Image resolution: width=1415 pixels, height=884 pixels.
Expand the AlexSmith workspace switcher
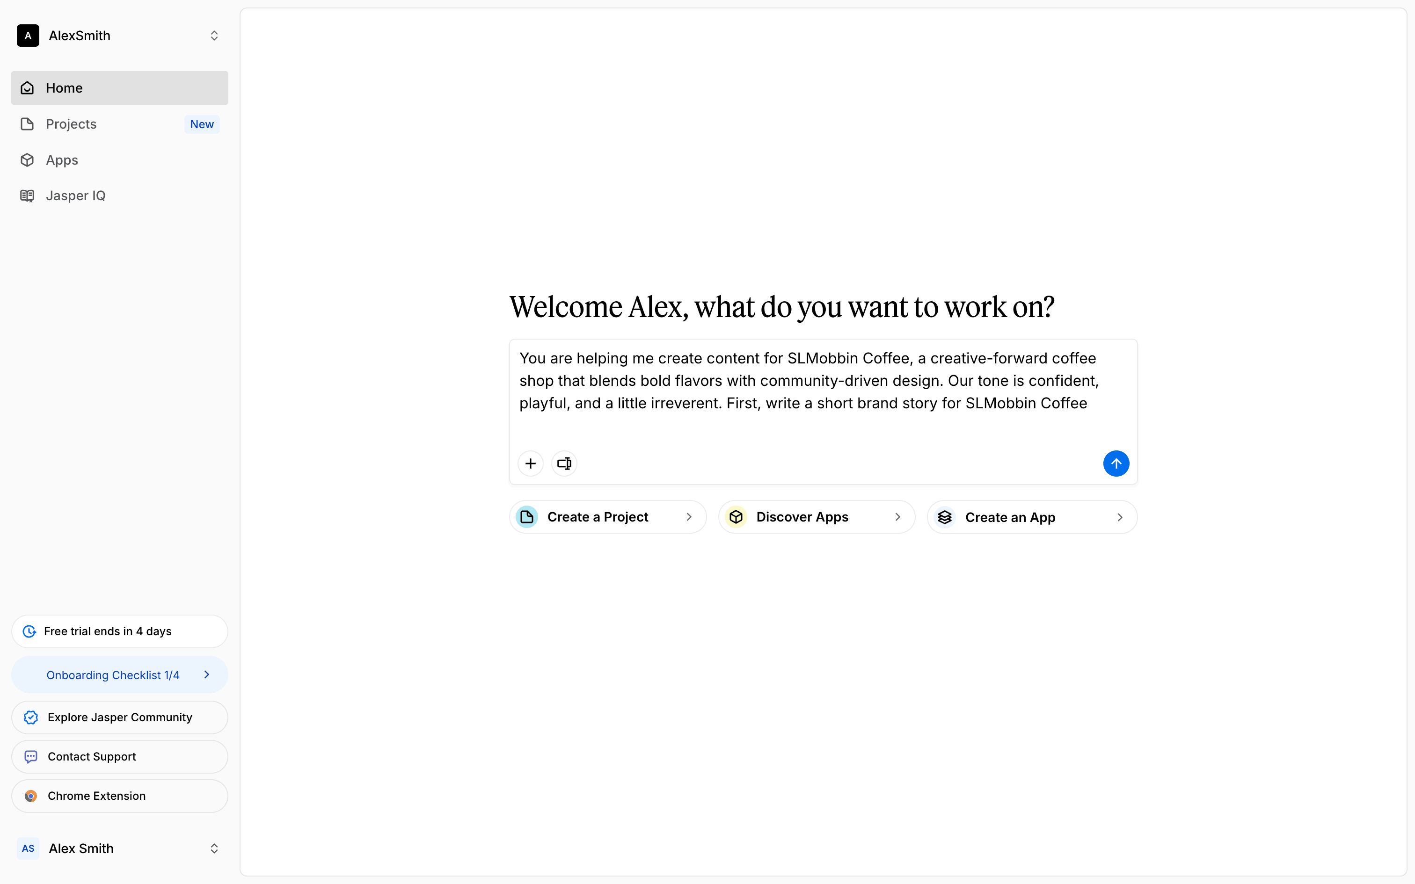pyautogui.click(x=214, y=36)
